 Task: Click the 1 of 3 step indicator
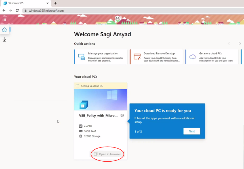[138, 132]
